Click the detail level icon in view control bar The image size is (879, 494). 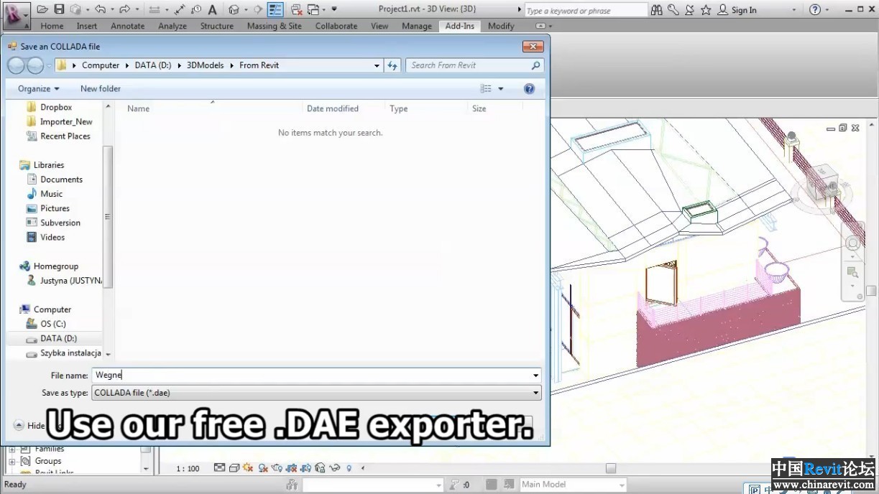[x=220, y=468]
